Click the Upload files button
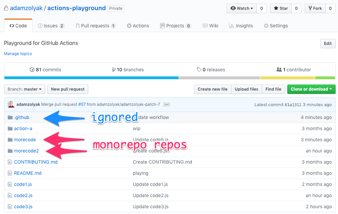This screenshot has height=214, width=338. pyautogui.click(x=246, y=89)
